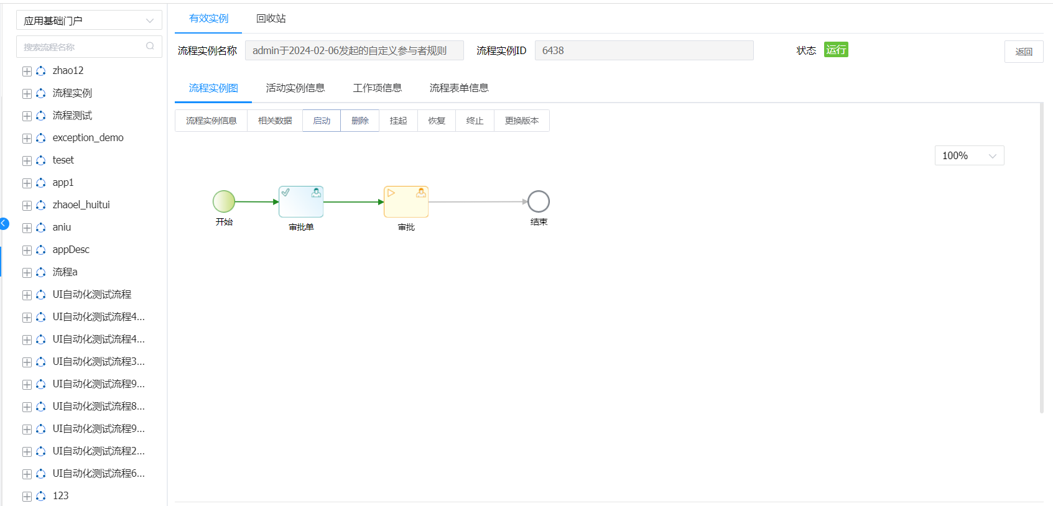Click the process icon beside exception_demo
The height and width of the screenshot is (506, 1053).
[41, 138]
